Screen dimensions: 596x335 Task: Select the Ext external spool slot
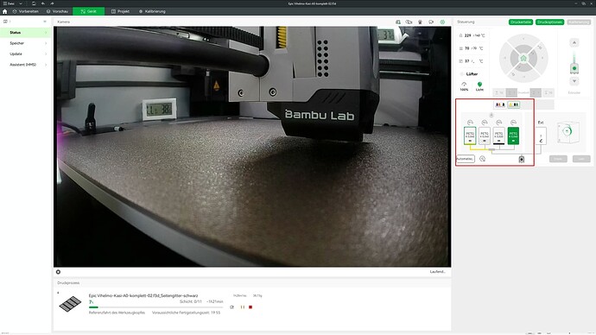541,136
